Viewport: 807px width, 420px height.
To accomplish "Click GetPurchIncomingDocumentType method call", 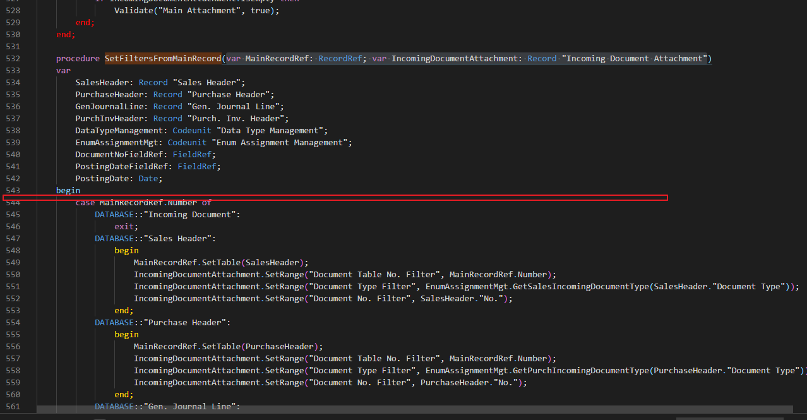I will 585,371.
